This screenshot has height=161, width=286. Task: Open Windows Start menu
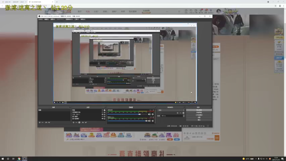pyautogui.click(x=3, y=159)
